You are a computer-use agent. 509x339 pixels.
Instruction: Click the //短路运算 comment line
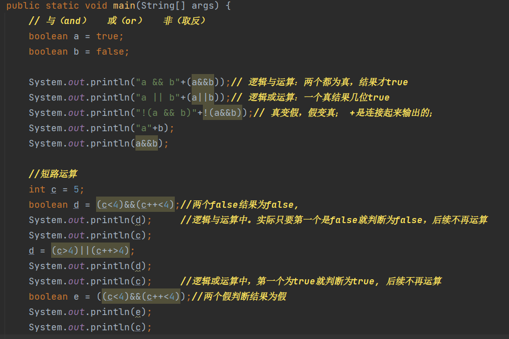click(x=53, y=174)
